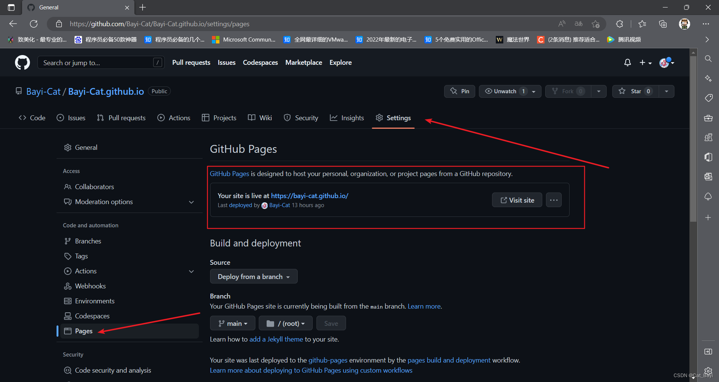Open the https://bayi-cat.github.io/ link
Screen dimensions: 719x382
(x=310, y=196)
